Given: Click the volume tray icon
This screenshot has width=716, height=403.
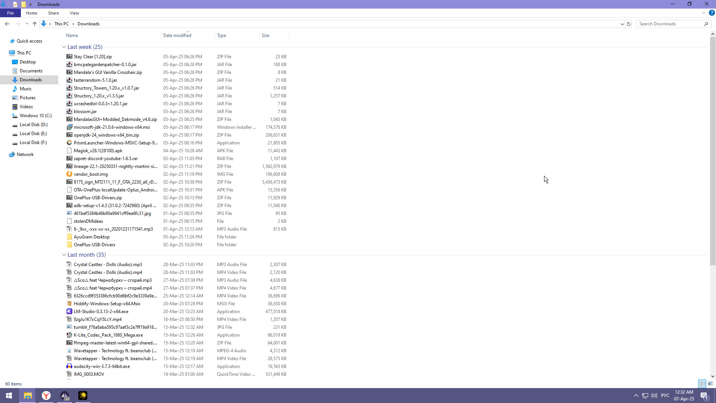Looking at the screenshot, I should [x=654, y=396].
